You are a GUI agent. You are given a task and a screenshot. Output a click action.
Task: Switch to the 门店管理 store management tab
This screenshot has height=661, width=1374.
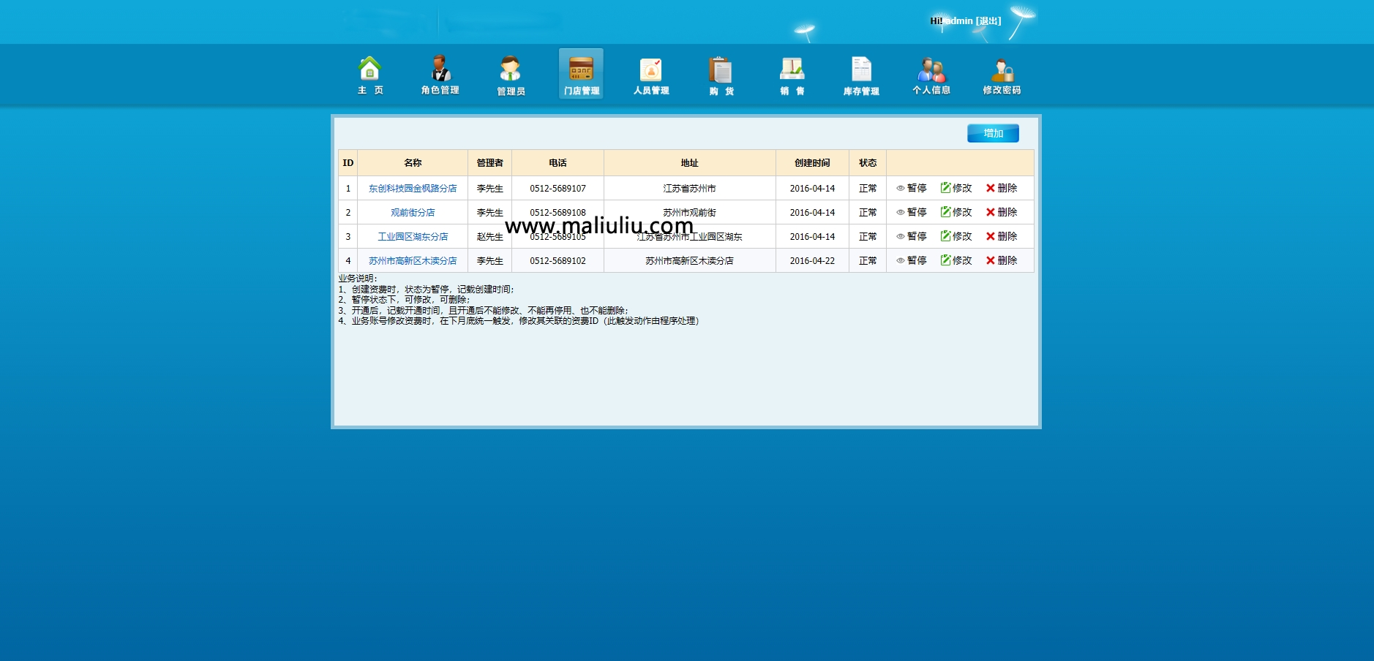point(581,73)
